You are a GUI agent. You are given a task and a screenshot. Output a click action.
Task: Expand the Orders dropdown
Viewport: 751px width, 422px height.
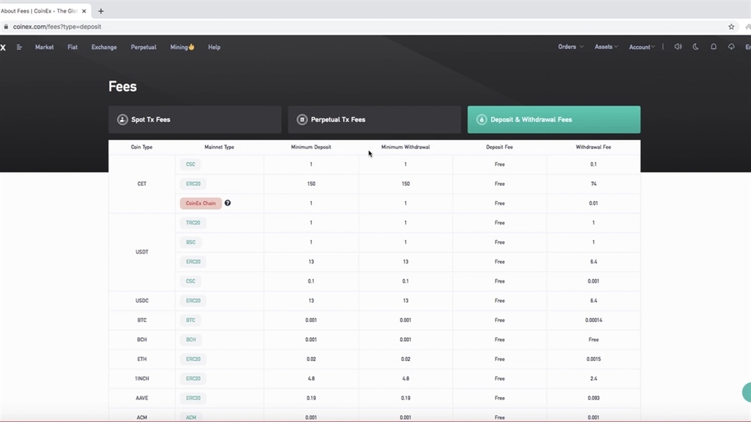click(x=570, y=47)
